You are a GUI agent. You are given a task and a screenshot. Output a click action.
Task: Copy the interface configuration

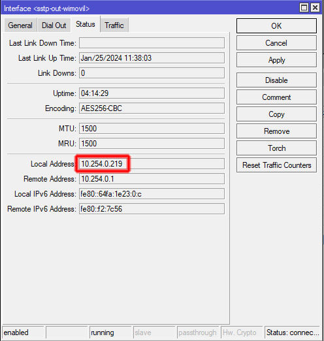click(x=276, y=114)
